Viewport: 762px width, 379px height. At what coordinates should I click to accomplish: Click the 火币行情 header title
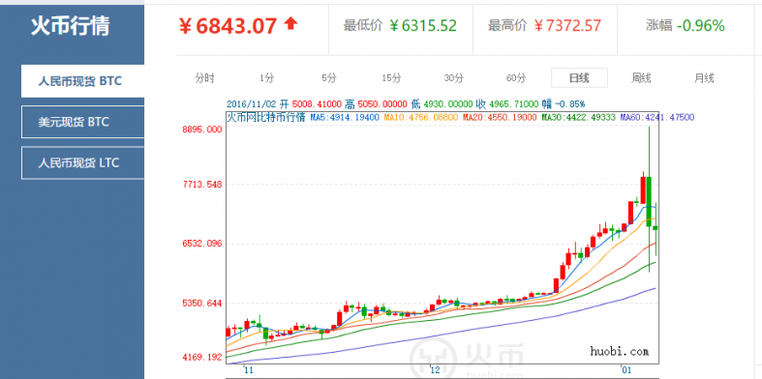tap(71, 26)
